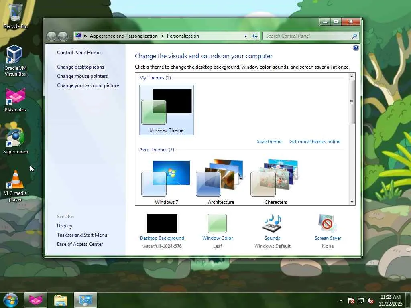Click the Control Panel icon in address bar
The height and width of the screenshot is (308, 411).
pos(78,36)
